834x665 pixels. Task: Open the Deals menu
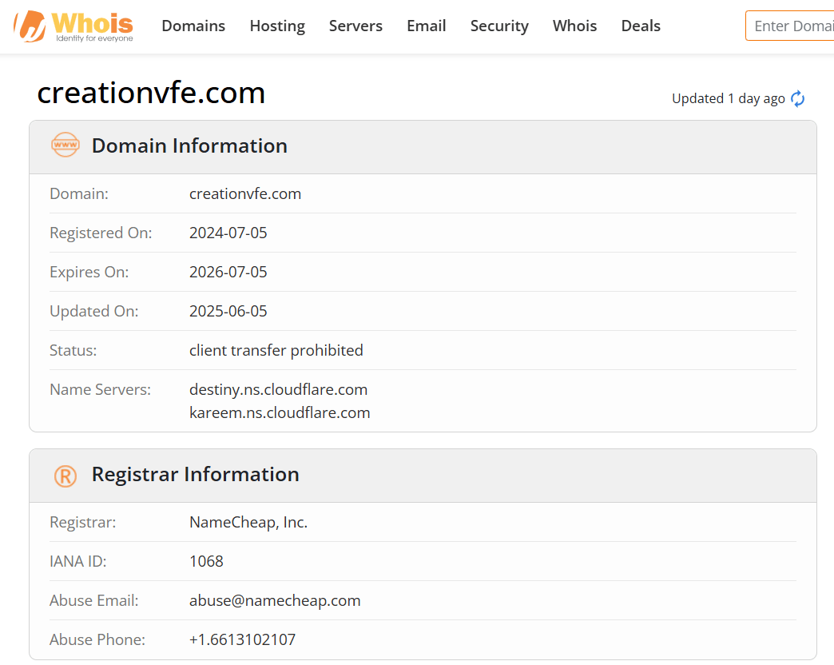coord(641,26)
